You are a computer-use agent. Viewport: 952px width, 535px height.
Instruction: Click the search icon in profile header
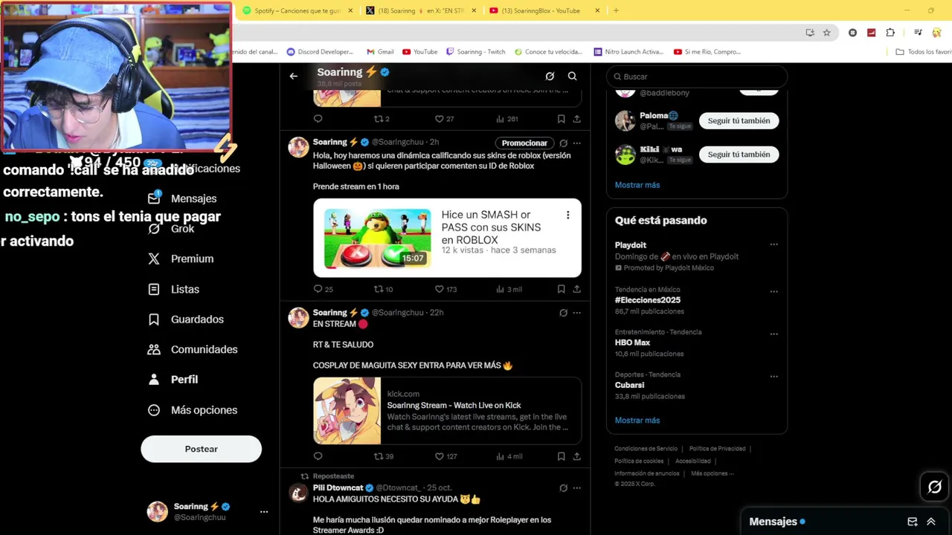[572, 76]
